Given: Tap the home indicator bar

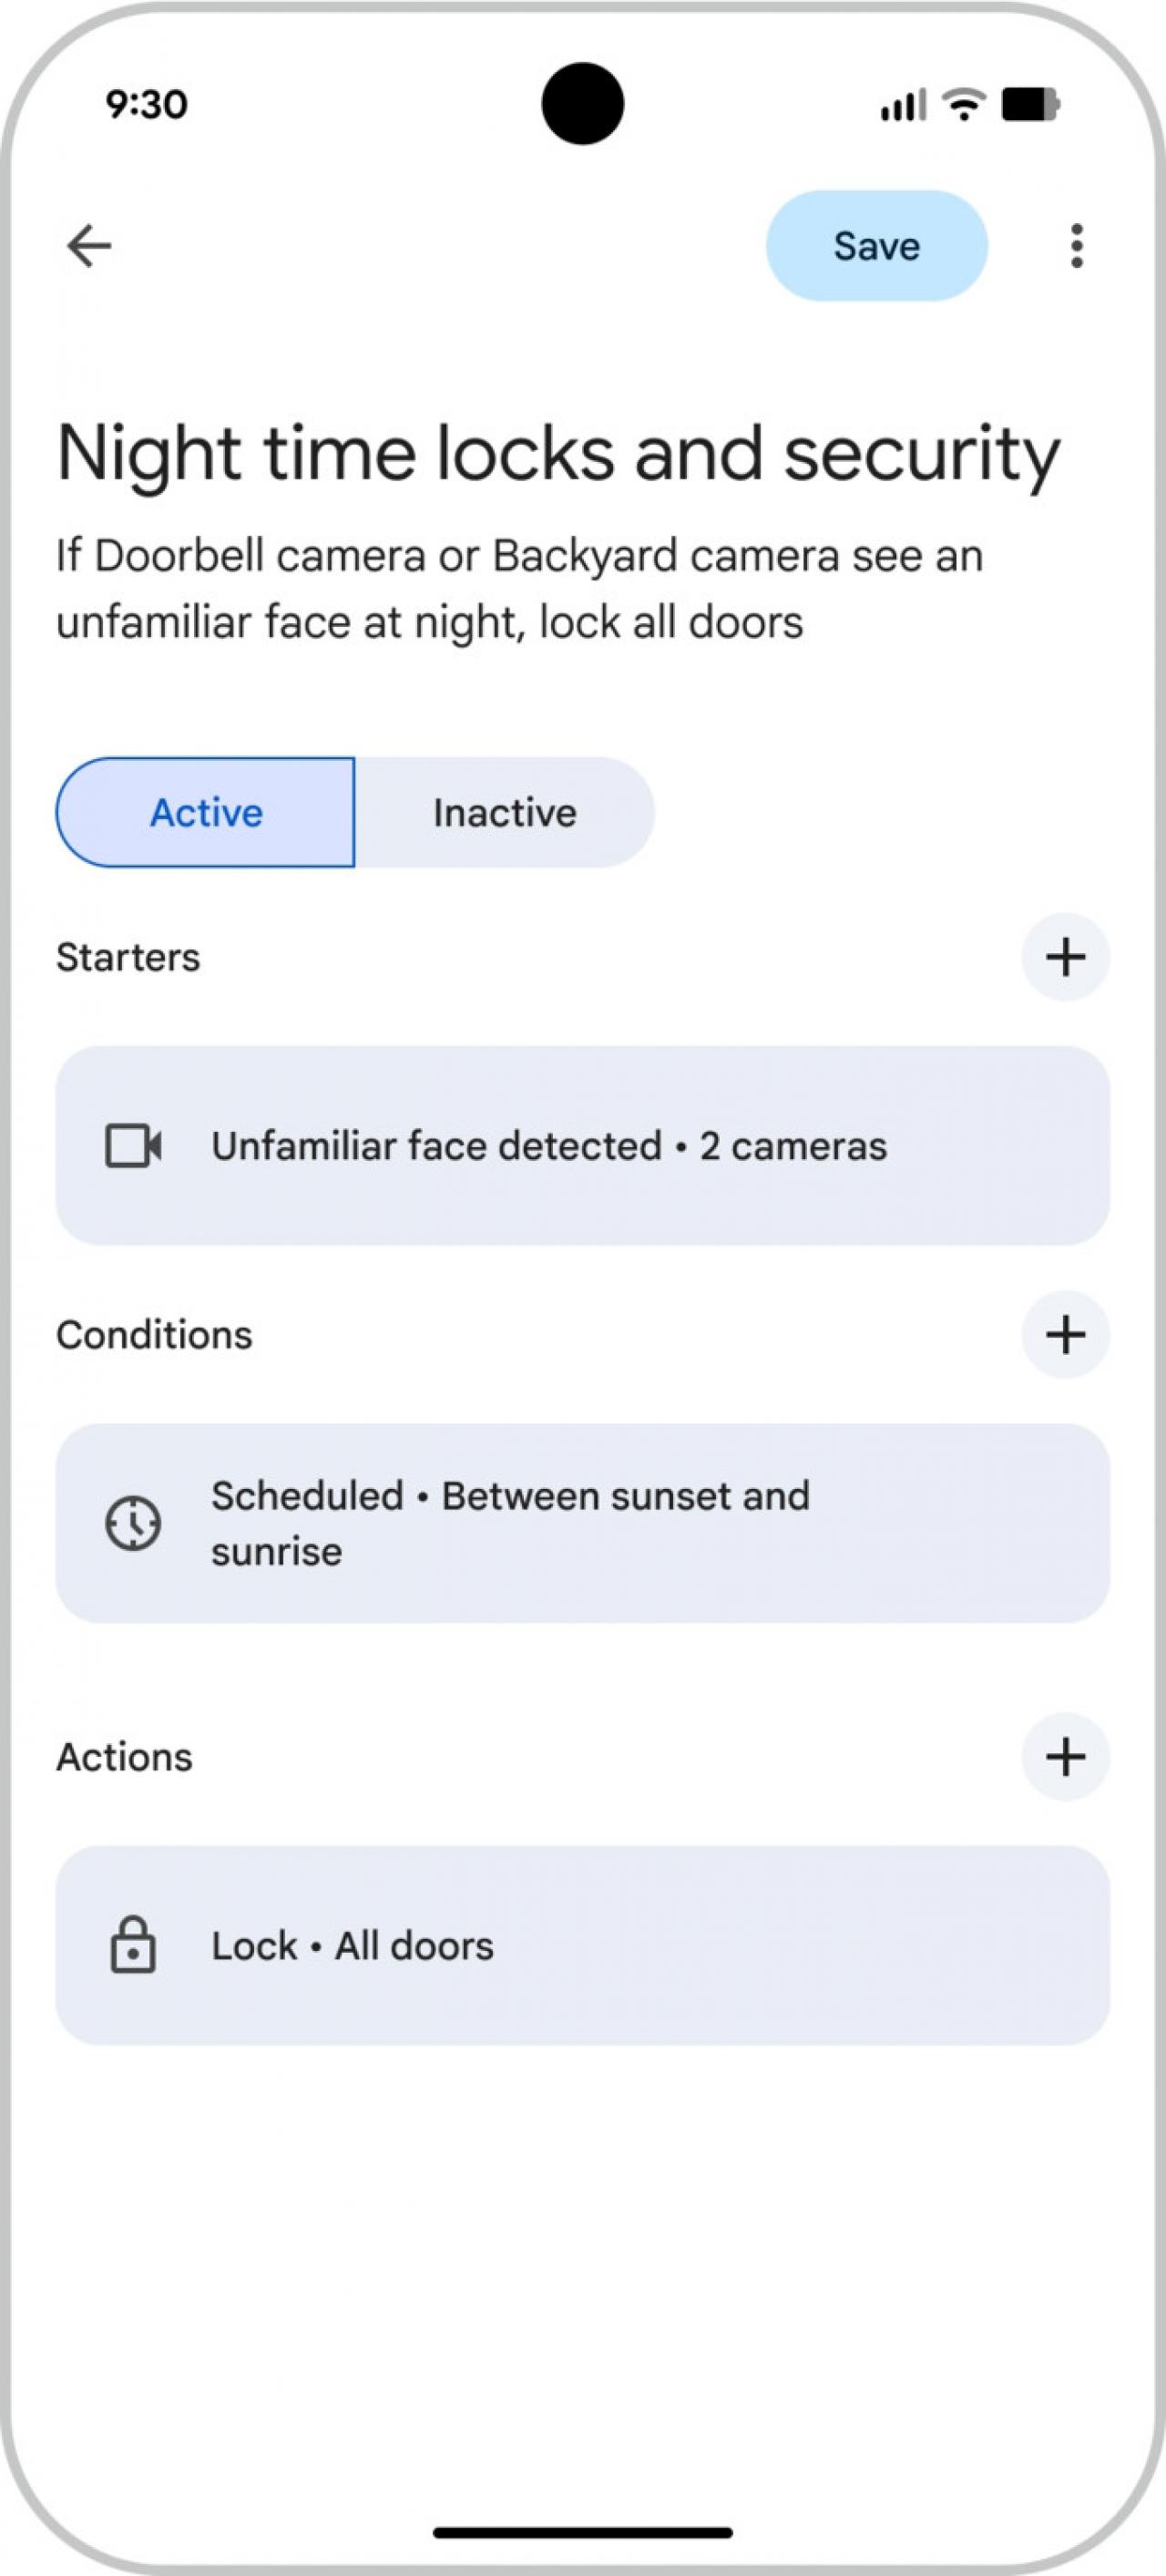Looking at the screenshot, I should 582,2533.
